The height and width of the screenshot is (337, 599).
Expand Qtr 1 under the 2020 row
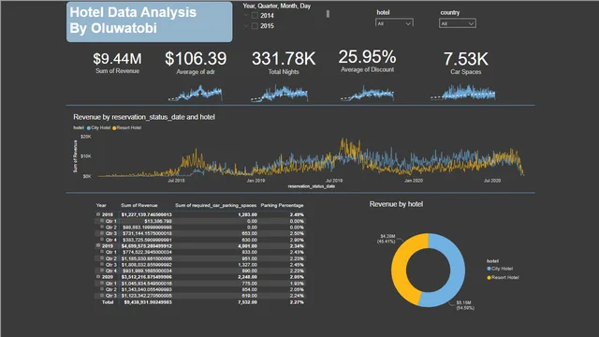[x=102, y=283]
